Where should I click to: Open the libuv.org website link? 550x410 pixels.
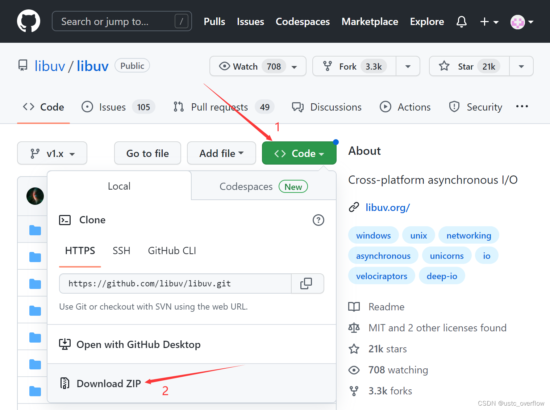(388, 207)
